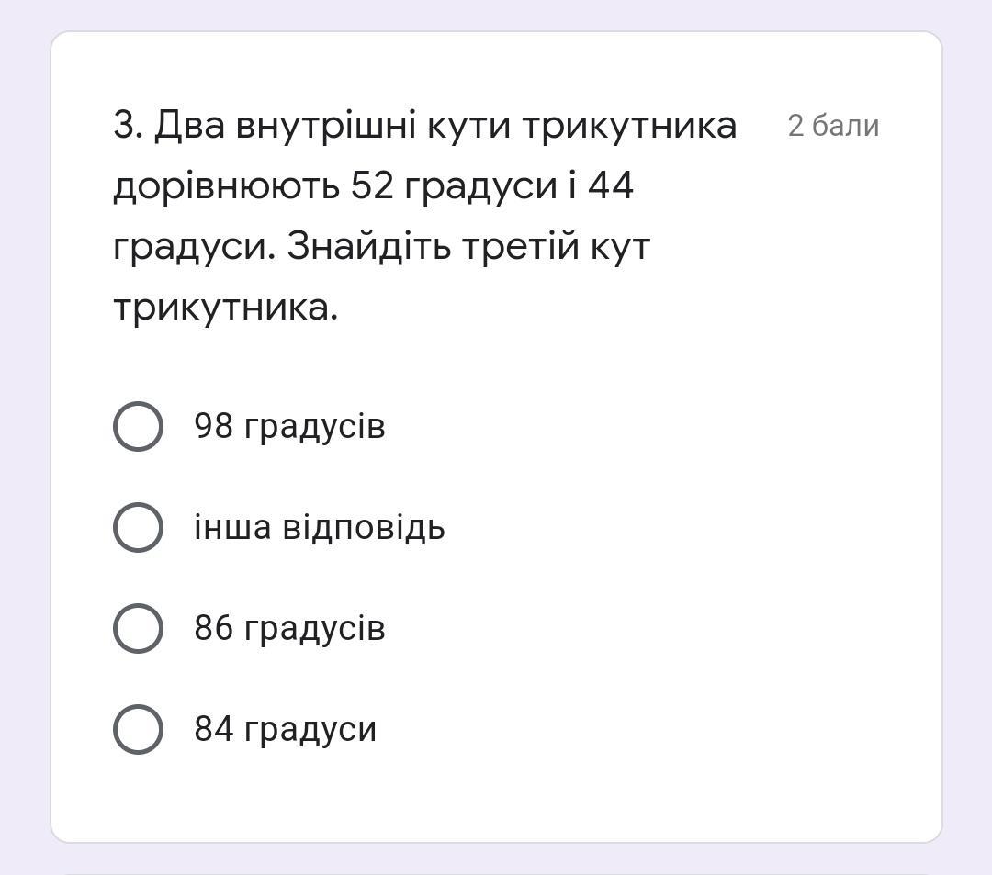Click the 52 value in the question
Screen dimensions: 992x875
pos(372,185)
